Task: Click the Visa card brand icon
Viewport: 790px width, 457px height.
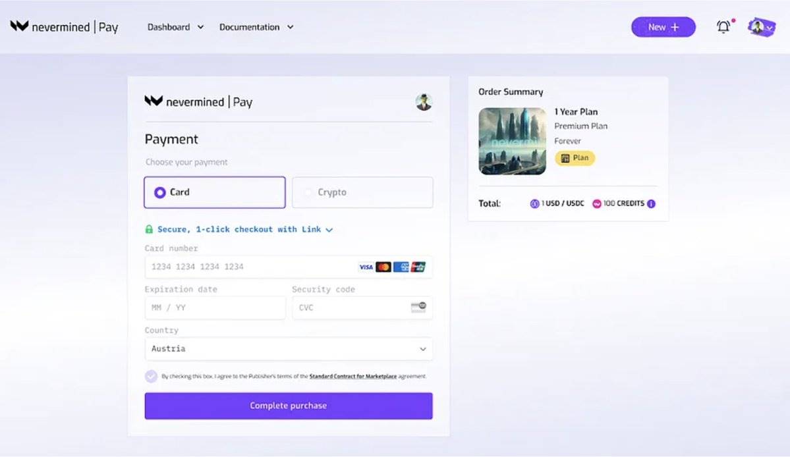Action: coord(366,267)
